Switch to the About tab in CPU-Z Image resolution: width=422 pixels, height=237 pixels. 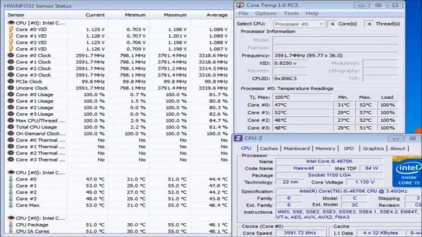coord(397,148)
